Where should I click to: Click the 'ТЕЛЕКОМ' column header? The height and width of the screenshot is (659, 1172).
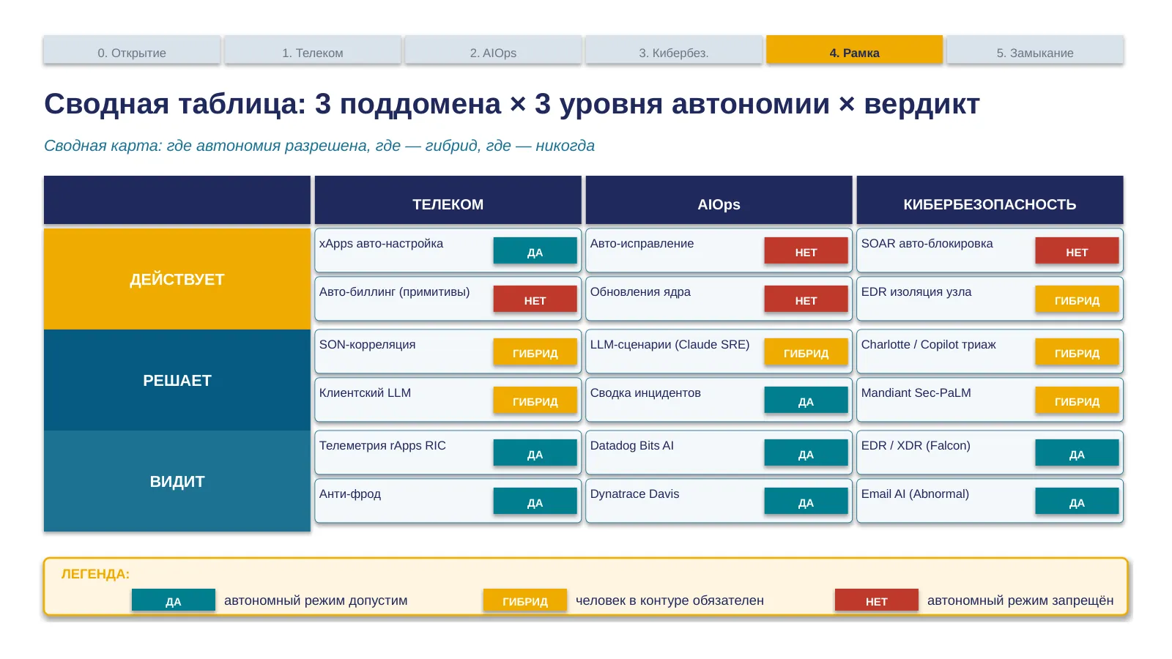[x=448, y=200]
